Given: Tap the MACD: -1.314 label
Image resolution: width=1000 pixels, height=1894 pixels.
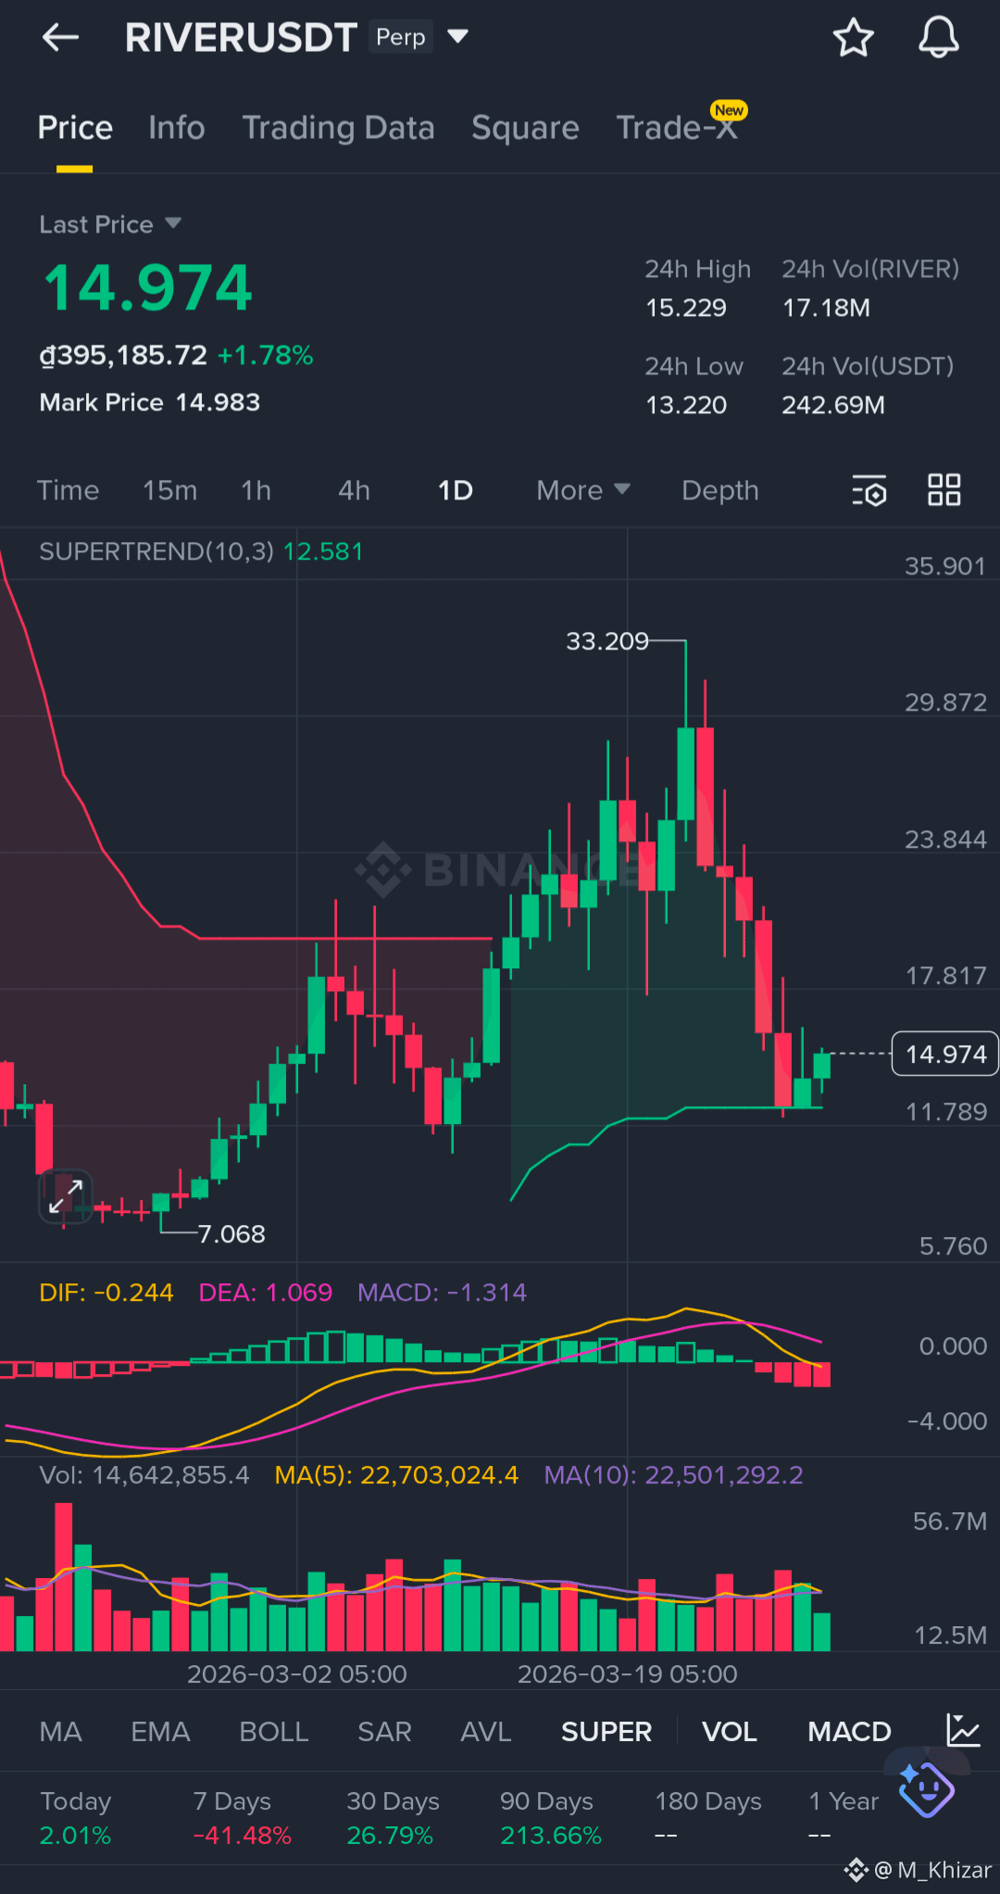Looking at the screenshot, I should tap(442, 1292).
